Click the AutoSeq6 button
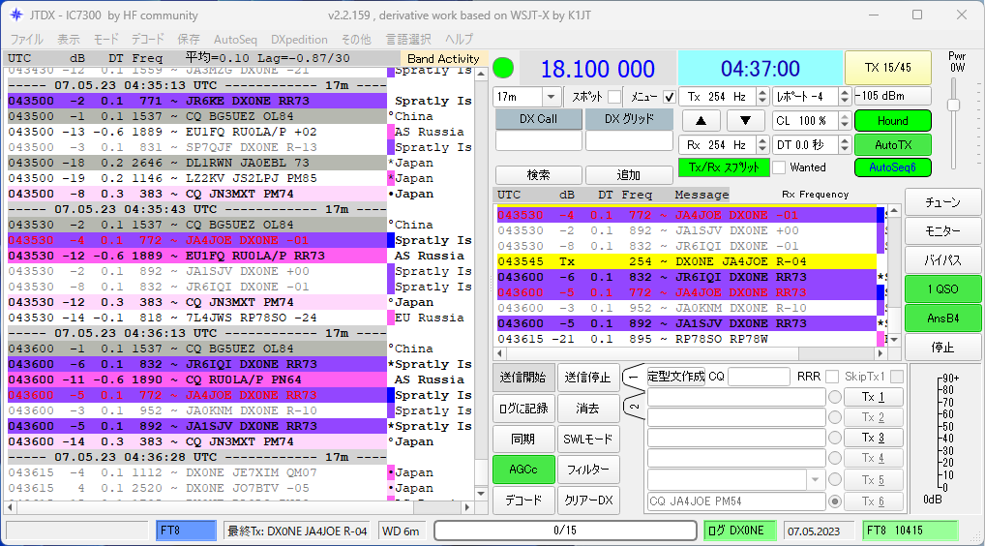The width and height of the screenshot is (985, 546). [893, 167]
